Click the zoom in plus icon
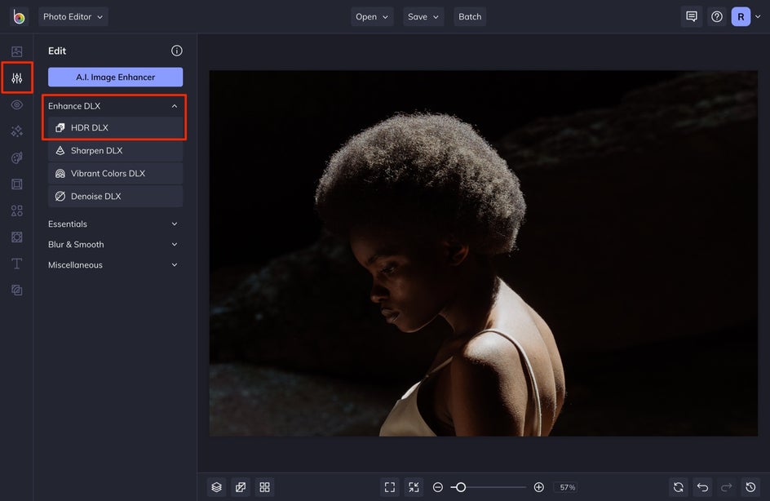770x501 pixels. coord(538,487)
